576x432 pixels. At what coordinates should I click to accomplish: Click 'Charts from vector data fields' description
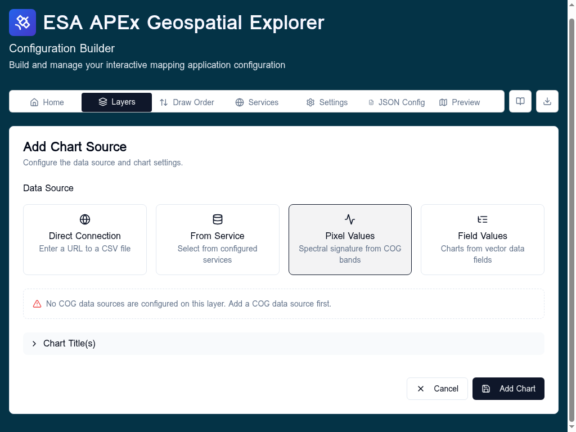(x=482, y=254)
